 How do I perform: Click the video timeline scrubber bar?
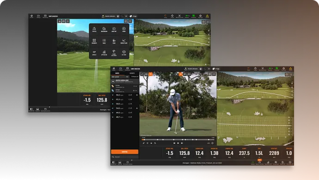click(178, 139)
